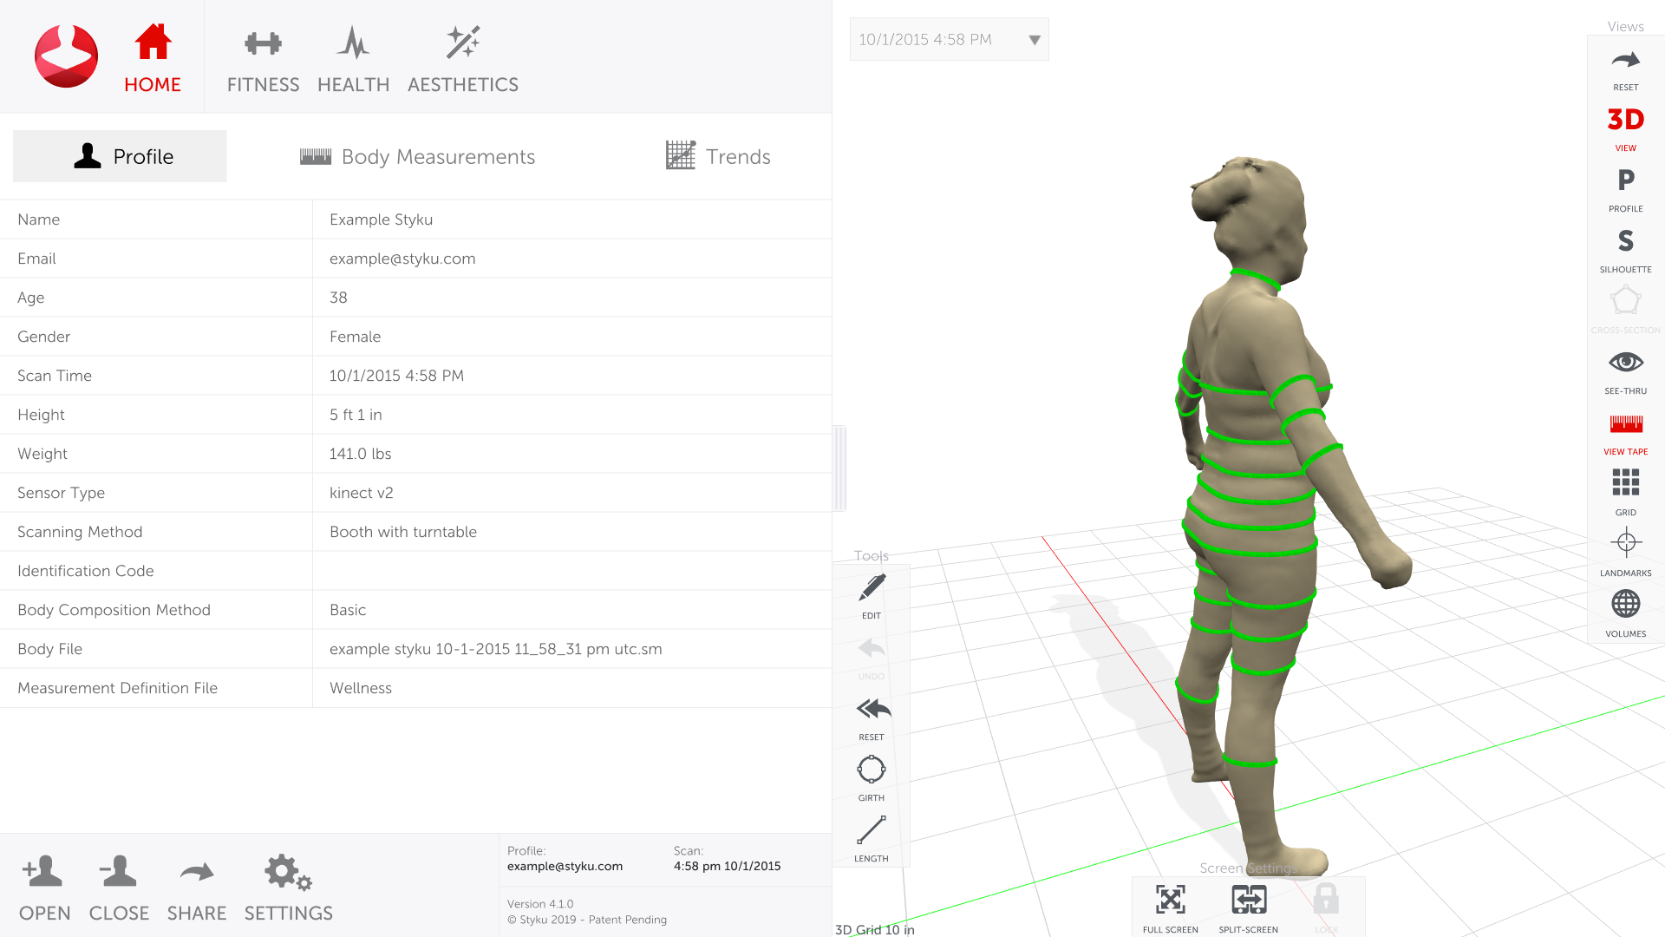Screen dimensions: 1665x937
Task: Select the Girth measurement tool
Action: (x=872, y=770)
